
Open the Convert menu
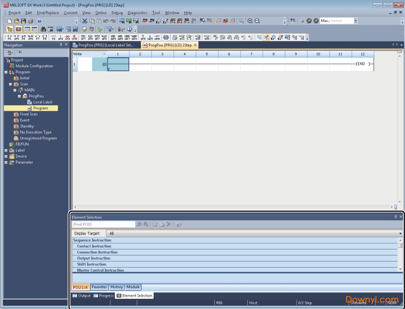(x=71, y=13)
